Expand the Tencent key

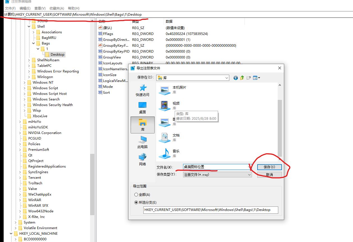[x=20, y=178]
